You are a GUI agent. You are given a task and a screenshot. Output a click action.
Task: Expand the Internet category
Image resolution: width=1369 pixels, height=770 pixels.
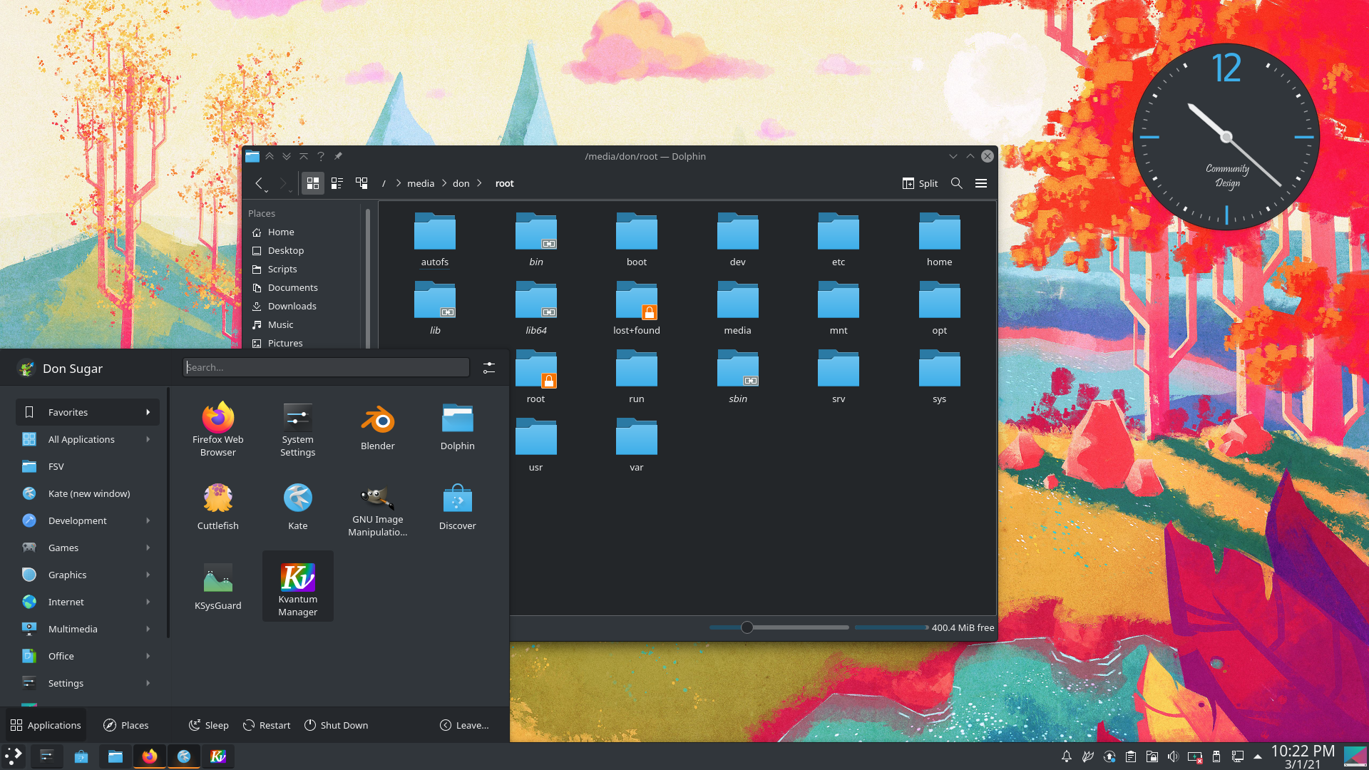tap(88, 602)
